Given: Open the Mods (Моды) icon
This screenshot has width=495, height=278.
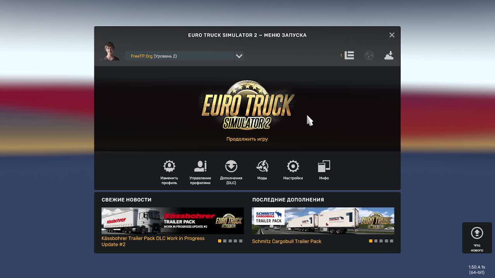Looking at the screenshot, I should [x=262, y=166].
